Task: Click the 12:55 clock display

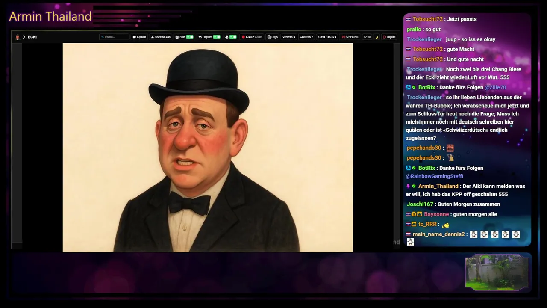Action: click(x=367, y=37)
